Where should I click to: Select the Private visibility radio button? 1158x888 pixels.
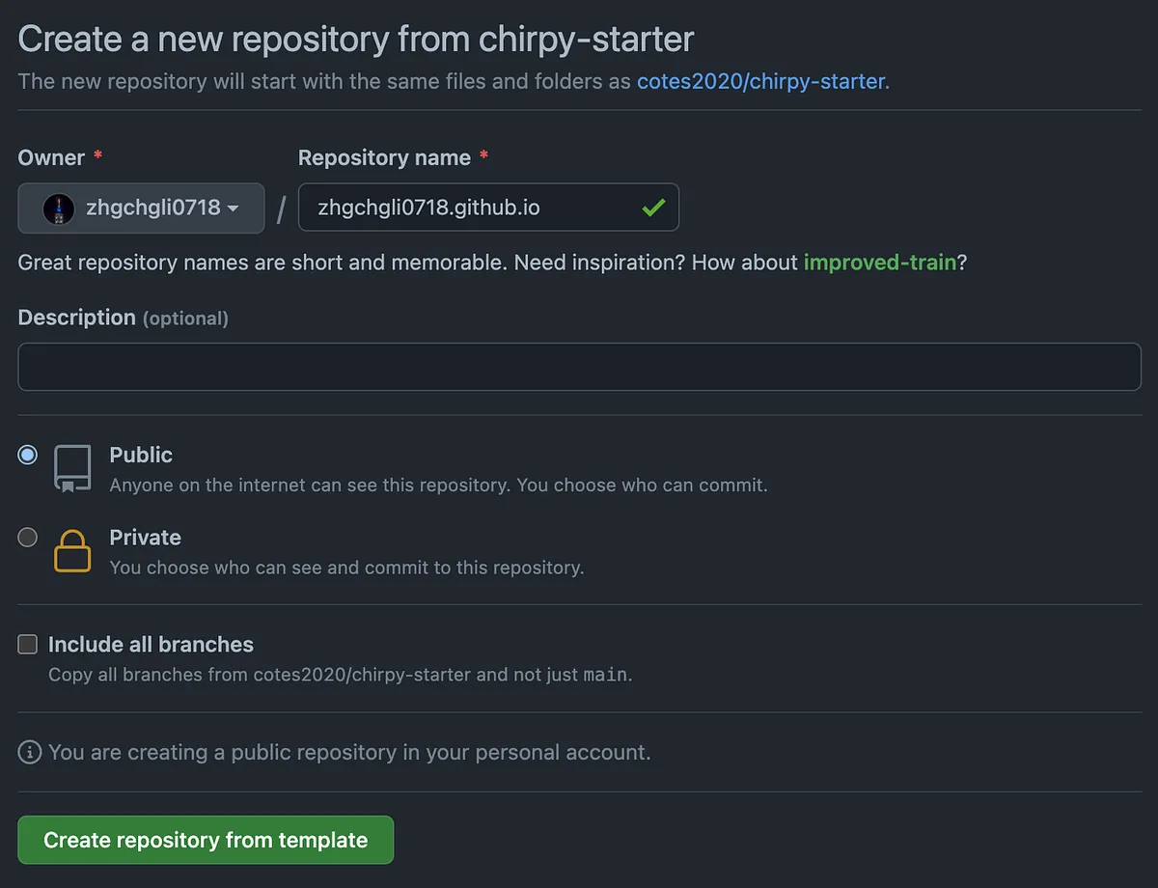(x=28, y=538)
